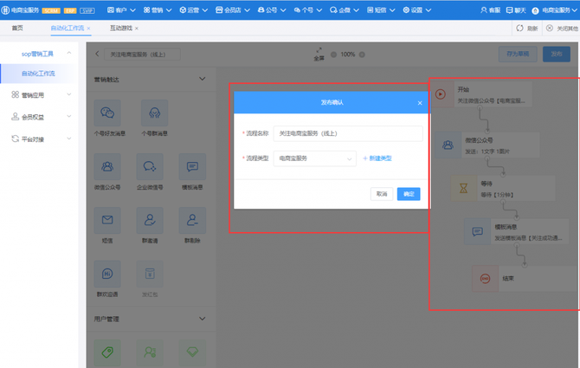The height and width of the screenshot is (368, 580).
Task: Click the 发布 button
Action: [x=557, y=54]
